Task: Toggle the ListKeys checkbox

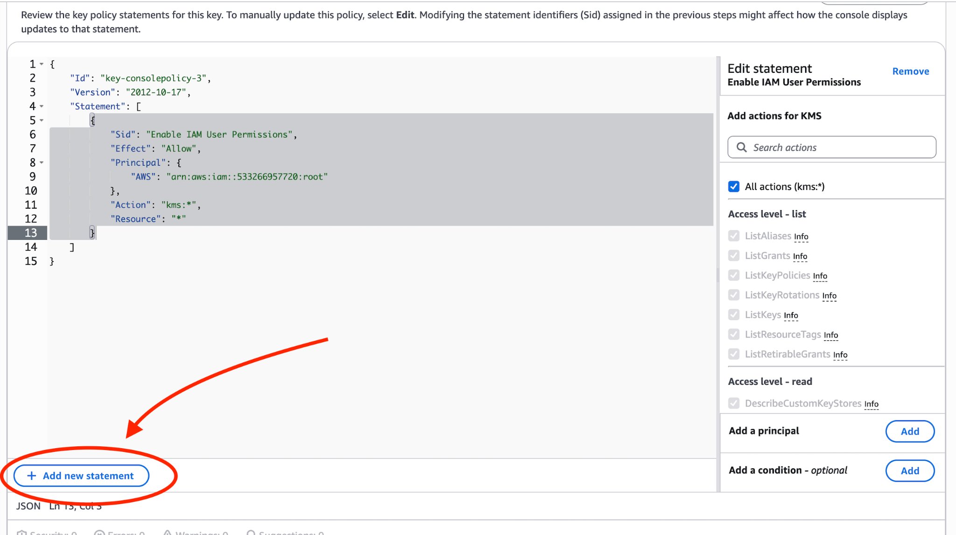Action: click(734, 315)
